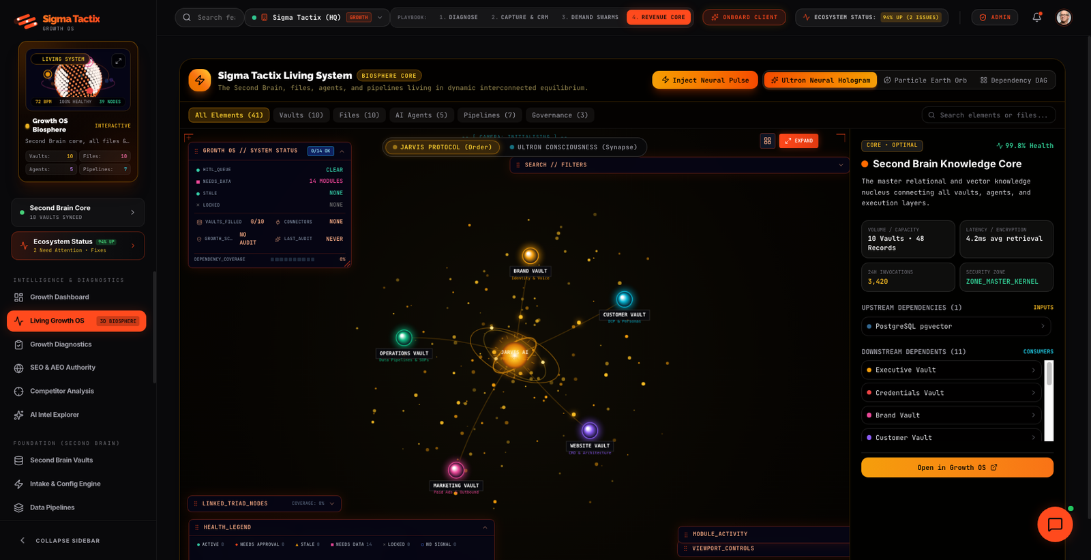
Task: Click the Onboard Client button
Action: point(744,17)
